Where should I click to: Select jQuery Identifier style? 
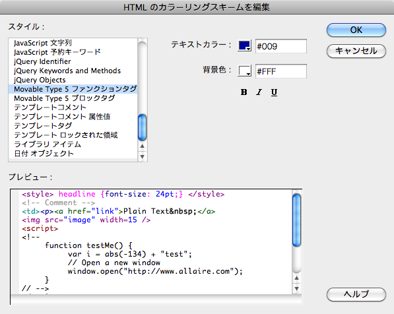pos(73,61)
